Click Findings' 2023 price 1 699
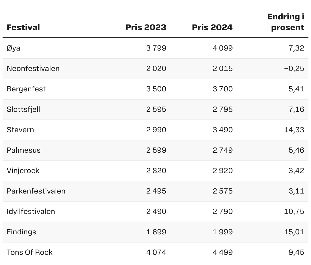The height and width of the screenshot is (265, 311). click(x=156, y=232)
